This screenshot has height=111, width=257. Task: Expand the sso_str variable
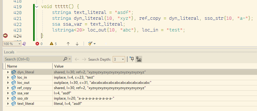click(8, 98)
